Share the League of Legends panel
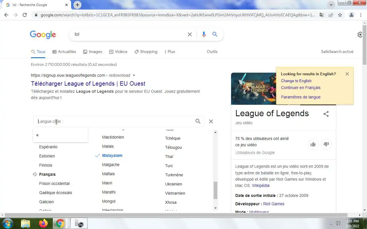Viewport: 367px width, 229px height. (326, 114)
